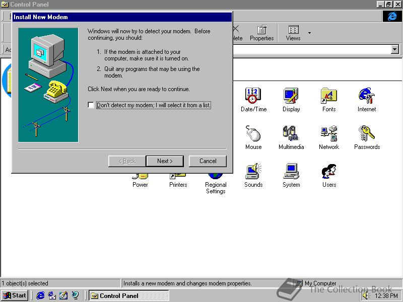
Task: Open the Start menu
Action: [15, 295]
